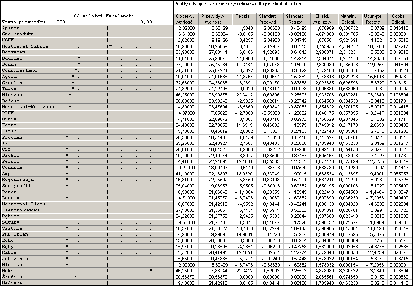Viewport: 413px width, 286px height.
Task: Click the KGHM case name
Action: 7,40
